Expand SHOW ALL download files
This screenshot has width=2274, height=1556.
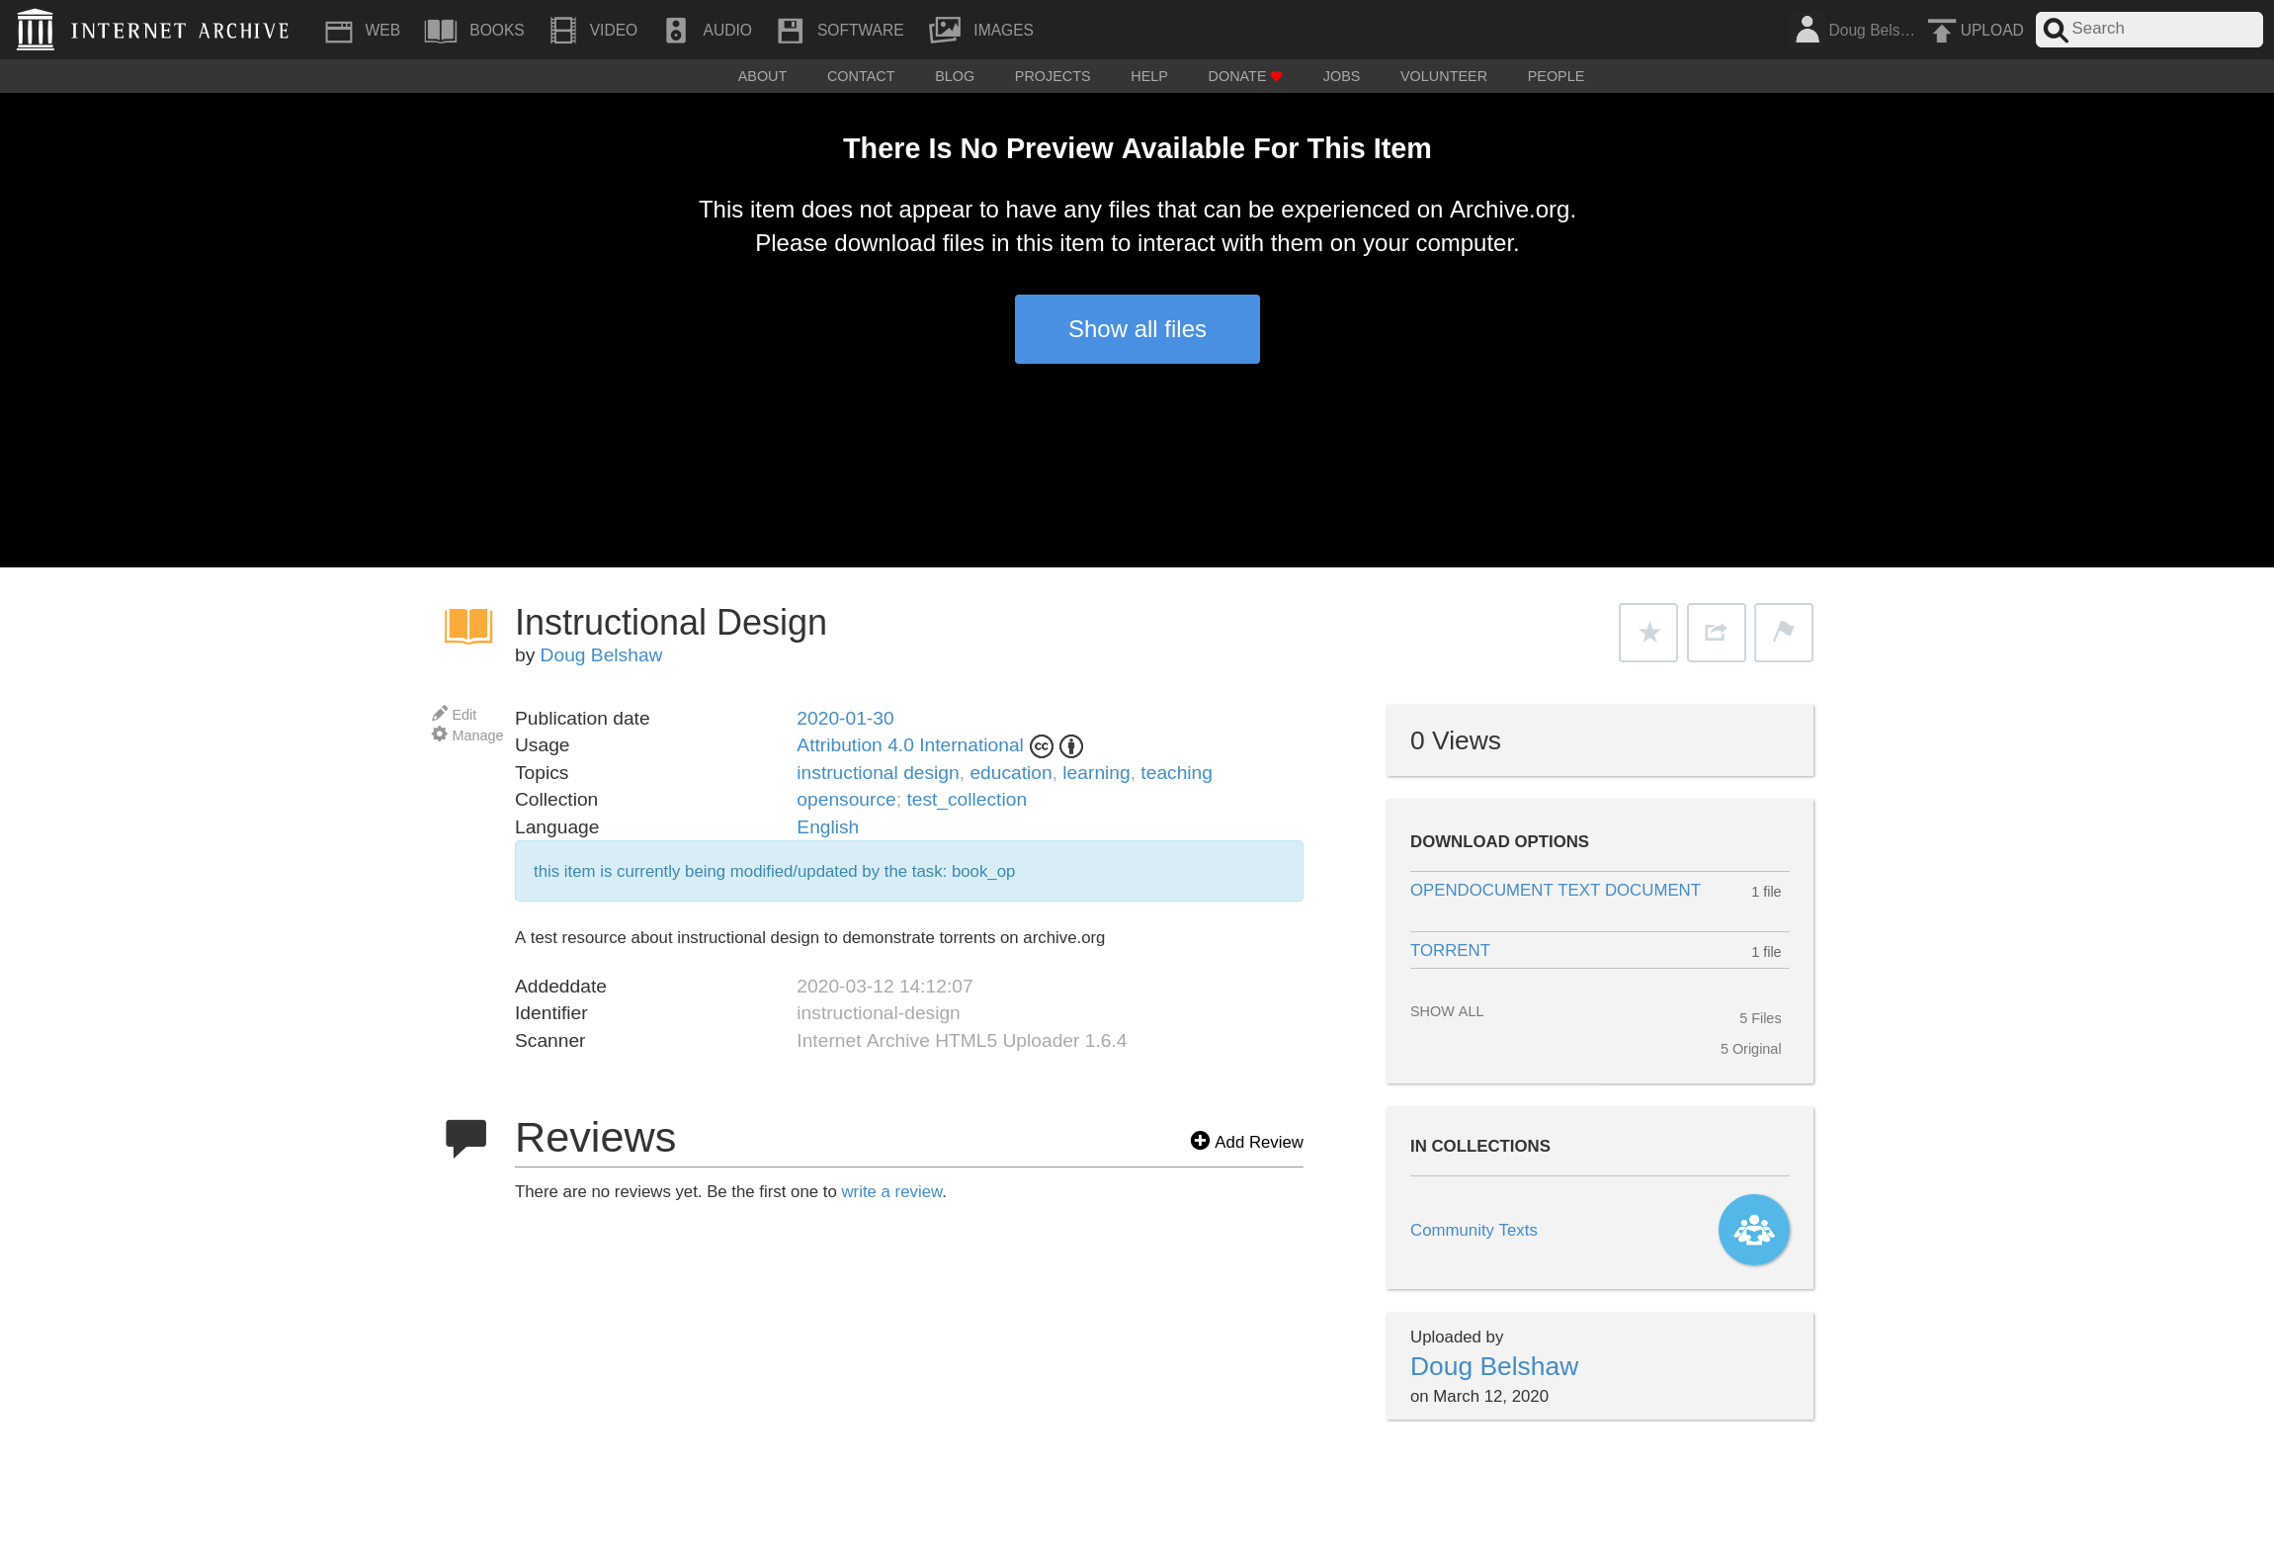[1446, 1011]
